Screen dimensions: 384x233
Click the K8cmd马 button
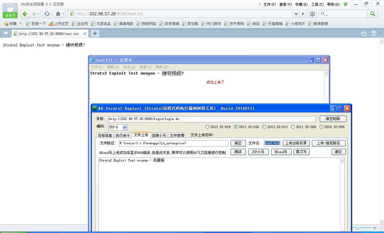click(281, 152)
